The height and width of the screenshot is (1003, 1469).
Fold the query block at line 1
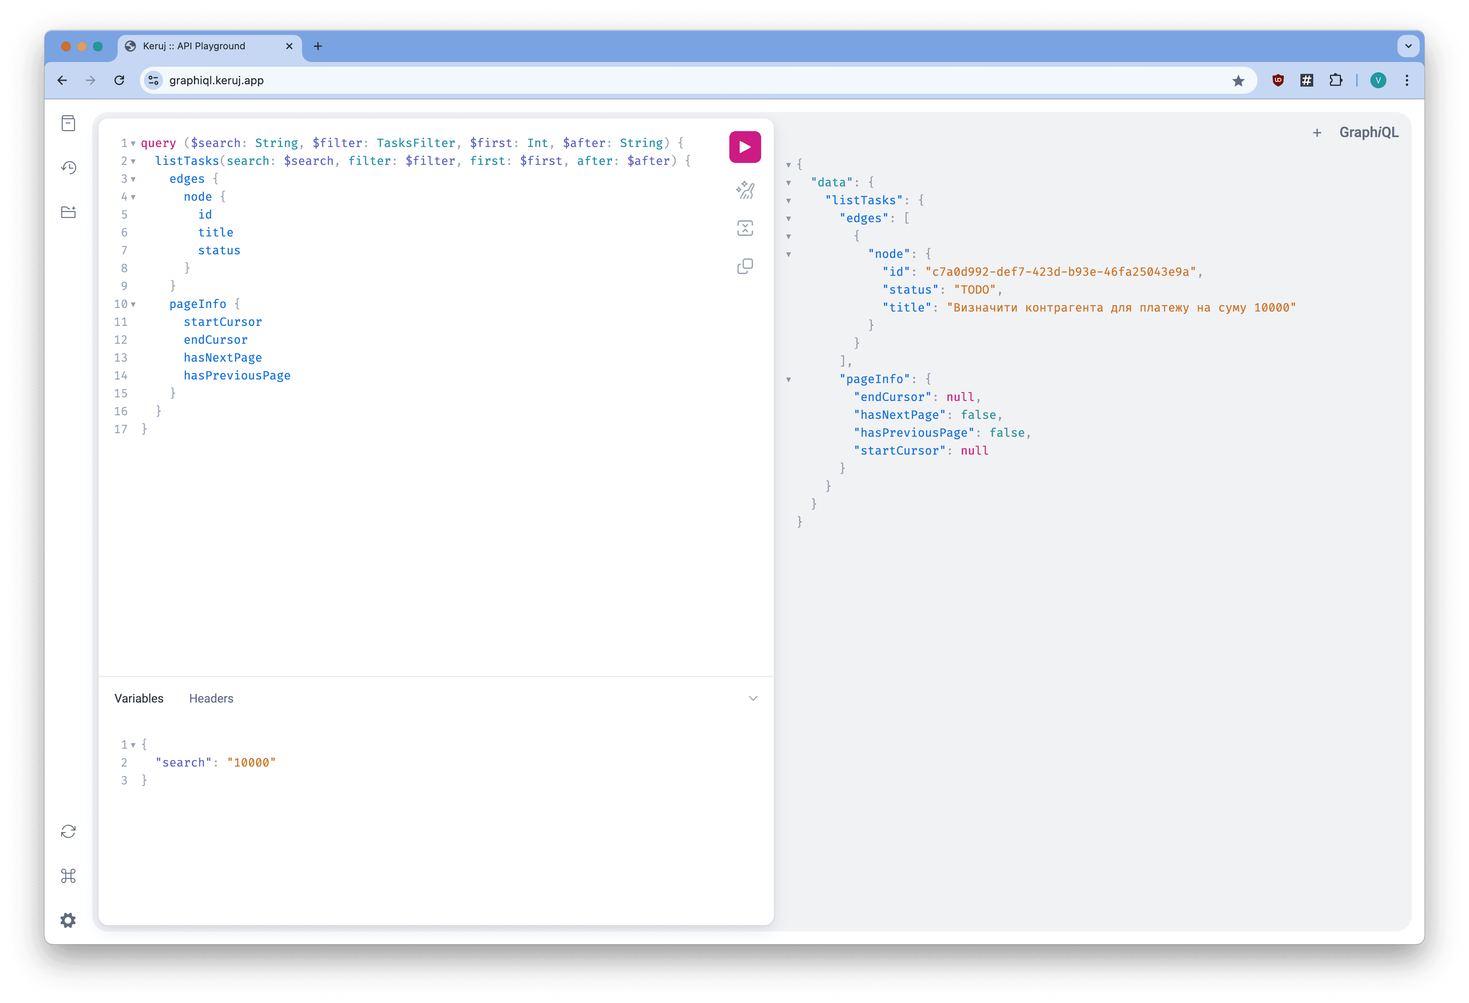click(x=134, y=143)
